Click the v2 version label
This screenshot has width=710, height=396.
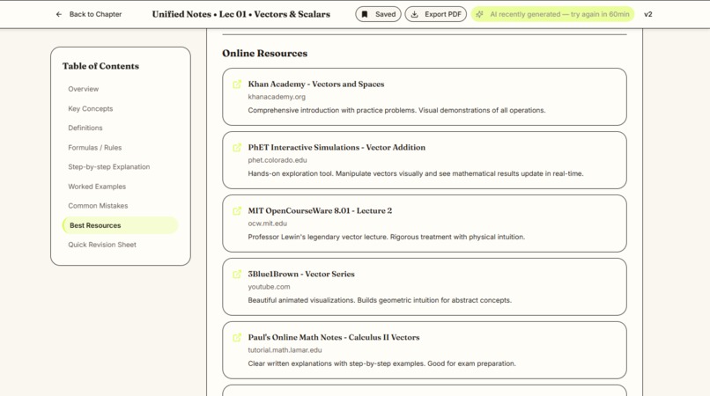[x=648, y=14]
